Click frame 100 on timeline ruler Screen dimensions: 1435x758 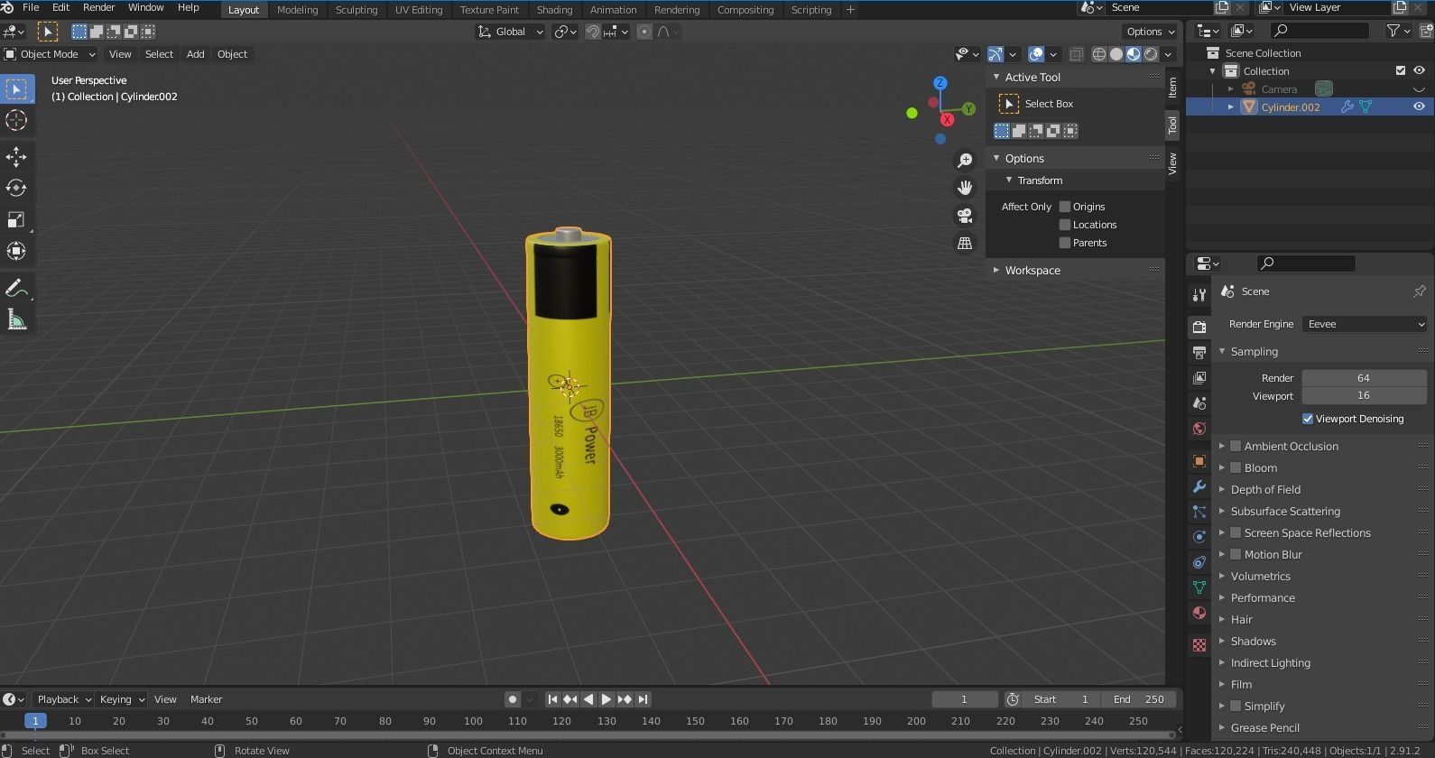point(473,721)
